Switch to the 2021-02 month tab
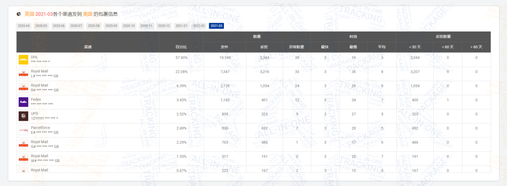The height and width of the screenshot is (186, 507). coord(199,26)
